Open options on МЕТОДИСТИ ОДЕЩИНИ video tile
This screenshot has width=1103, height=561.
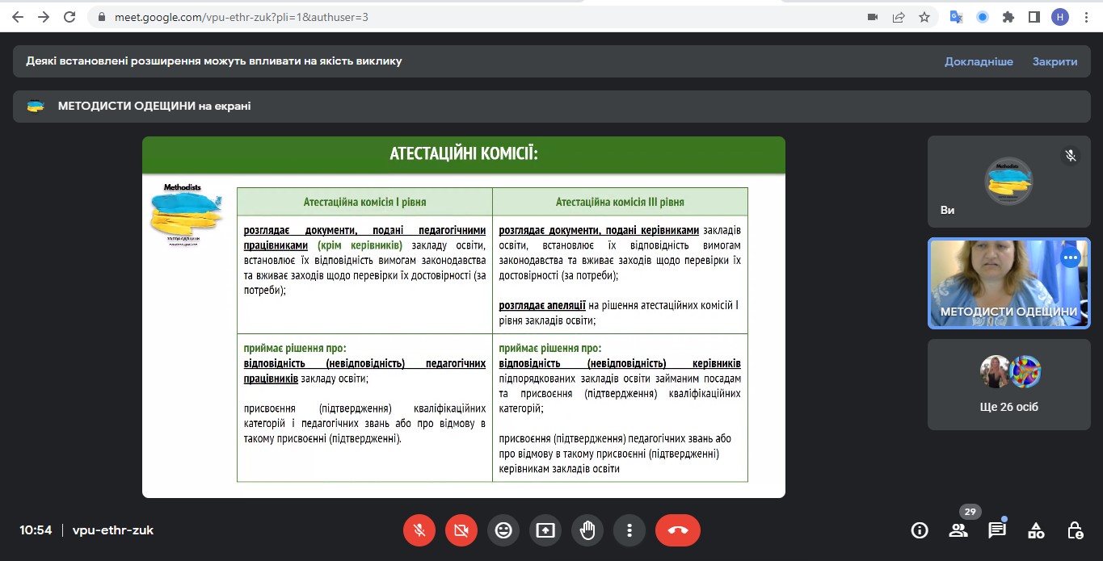[x=1071, y=257]
